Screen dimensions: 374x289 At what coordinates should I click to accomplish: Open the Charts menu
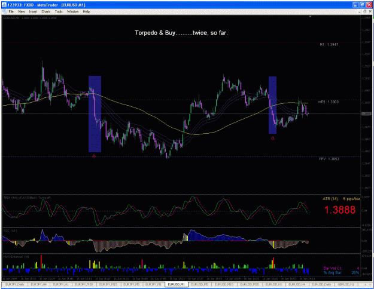46,11
